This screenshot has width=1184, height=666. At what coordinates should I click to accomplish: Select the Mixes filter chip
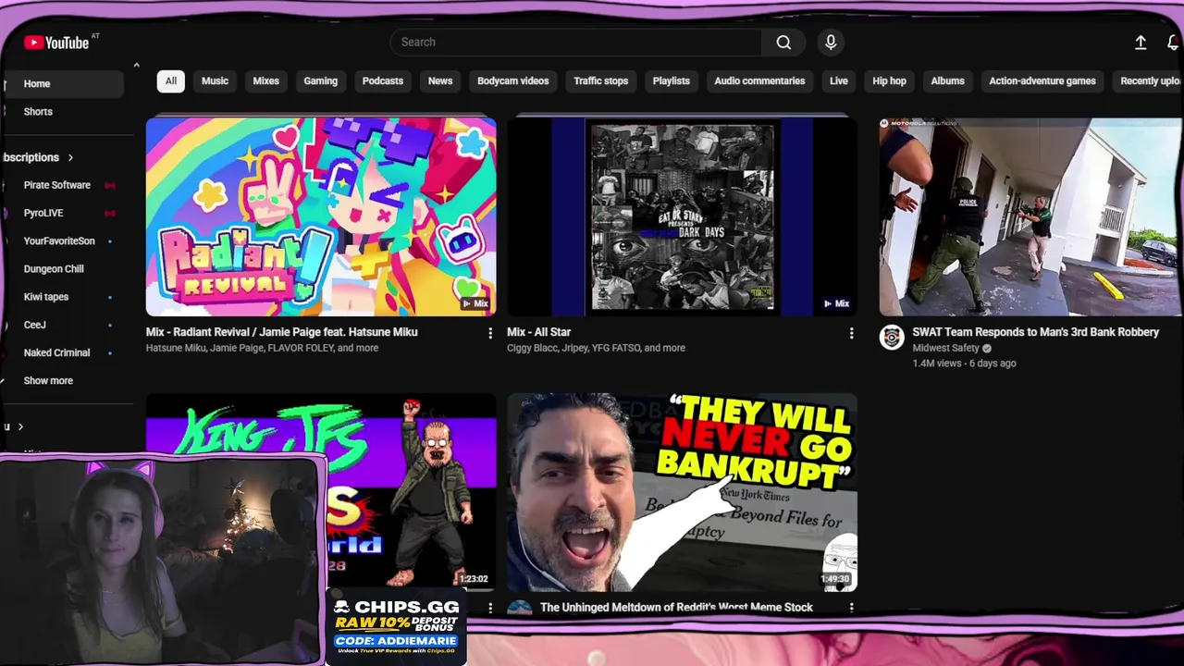(265, 80)
